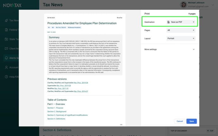The width and height of the screenshot is (218, 136).
Task: Click the Account person icon in sidebar
Action: [6, 67]
